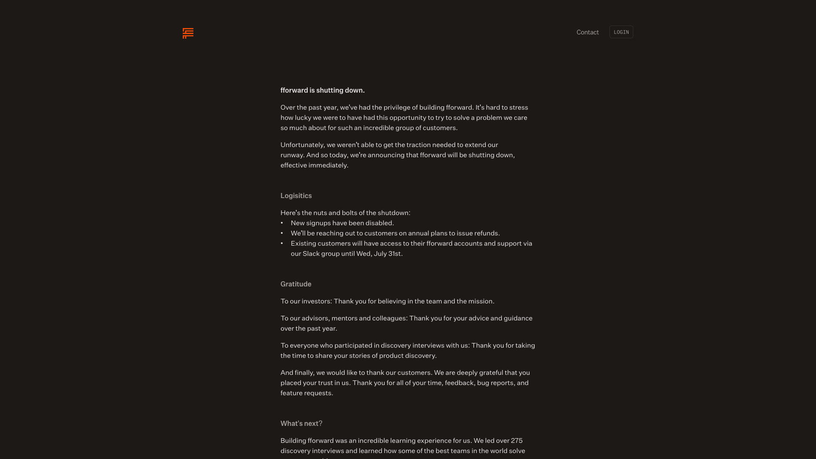Click the Contact link in navbar
This screenshot has width=816, height=459.
[587, 32]
